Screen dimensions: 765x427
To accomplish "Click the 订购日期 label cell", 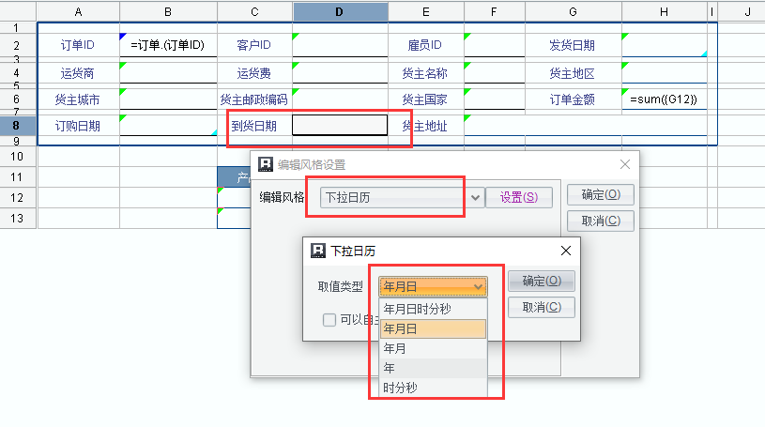I will tap(78, 126).
